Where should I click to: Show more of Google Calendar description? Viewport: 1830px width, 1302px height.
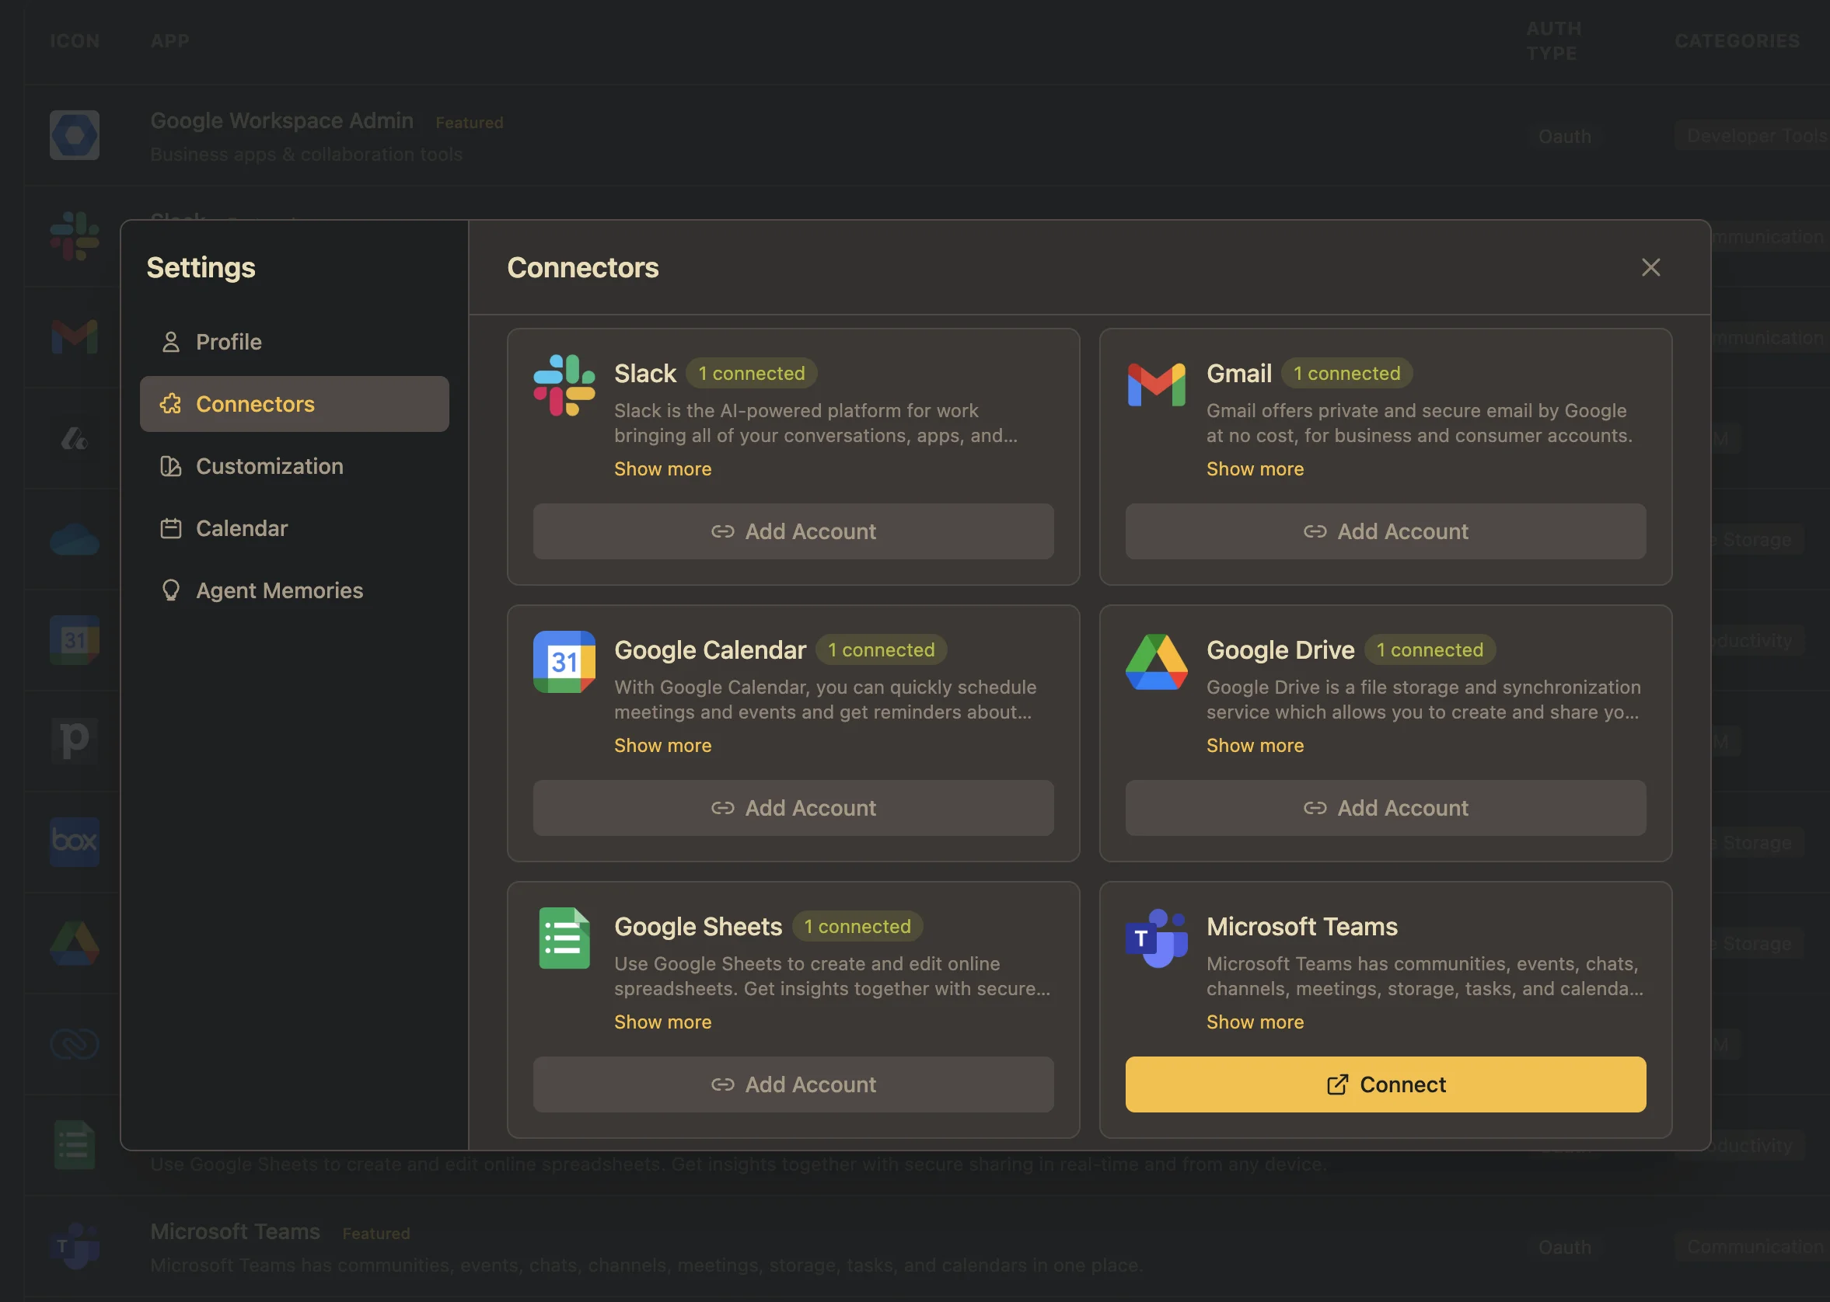[x=662, y=746]
